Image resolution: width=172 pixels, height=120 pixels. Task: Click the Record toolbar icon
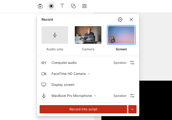tap(51, 6)
